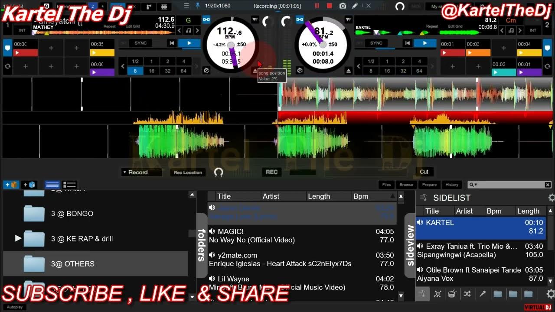
Task: Click the Rec Location button
Action: pos(188,172)
